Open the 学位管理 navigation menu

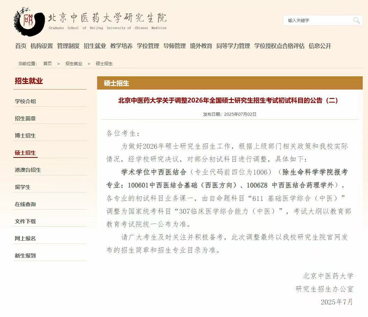click(x=148, y=46)
